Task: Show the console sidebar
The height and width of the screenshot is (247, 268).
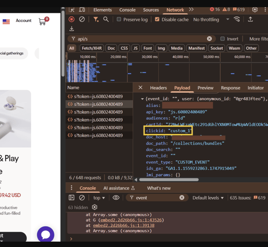Action: tap(71, 198)
